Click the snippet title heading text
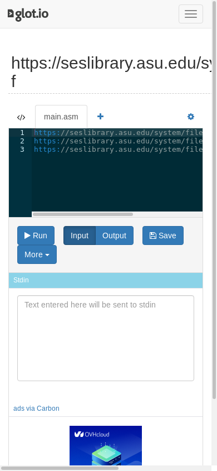This screenshot has width=217, height=471. (x=111, y=72)
